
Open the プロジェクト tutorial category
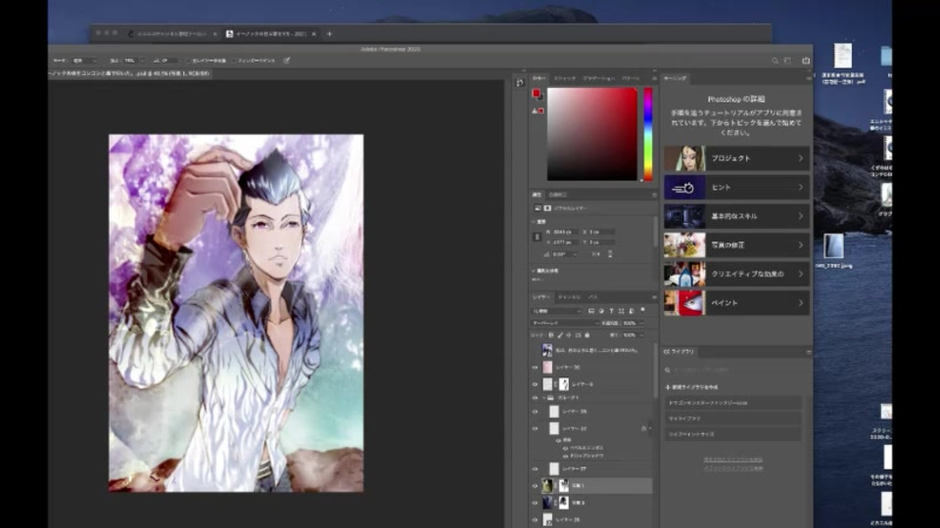pyautogui.click(x=736, y=158)
